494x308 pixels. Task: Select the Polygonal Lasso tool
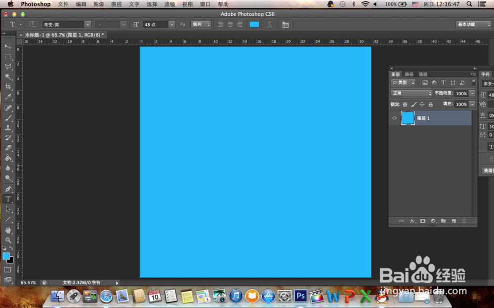[x=8, y=67]
